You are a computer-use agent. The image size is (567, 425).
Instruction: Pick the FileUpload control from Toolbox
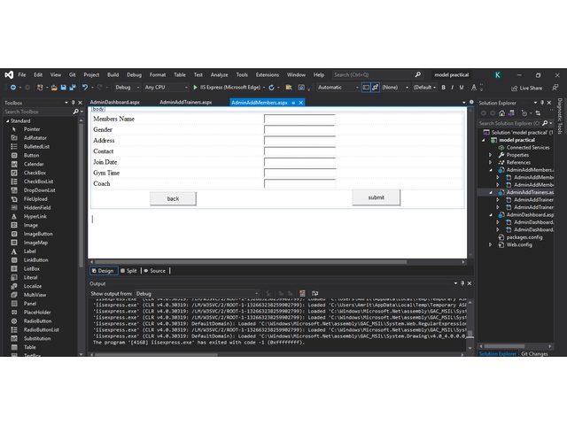click(35, 199)
